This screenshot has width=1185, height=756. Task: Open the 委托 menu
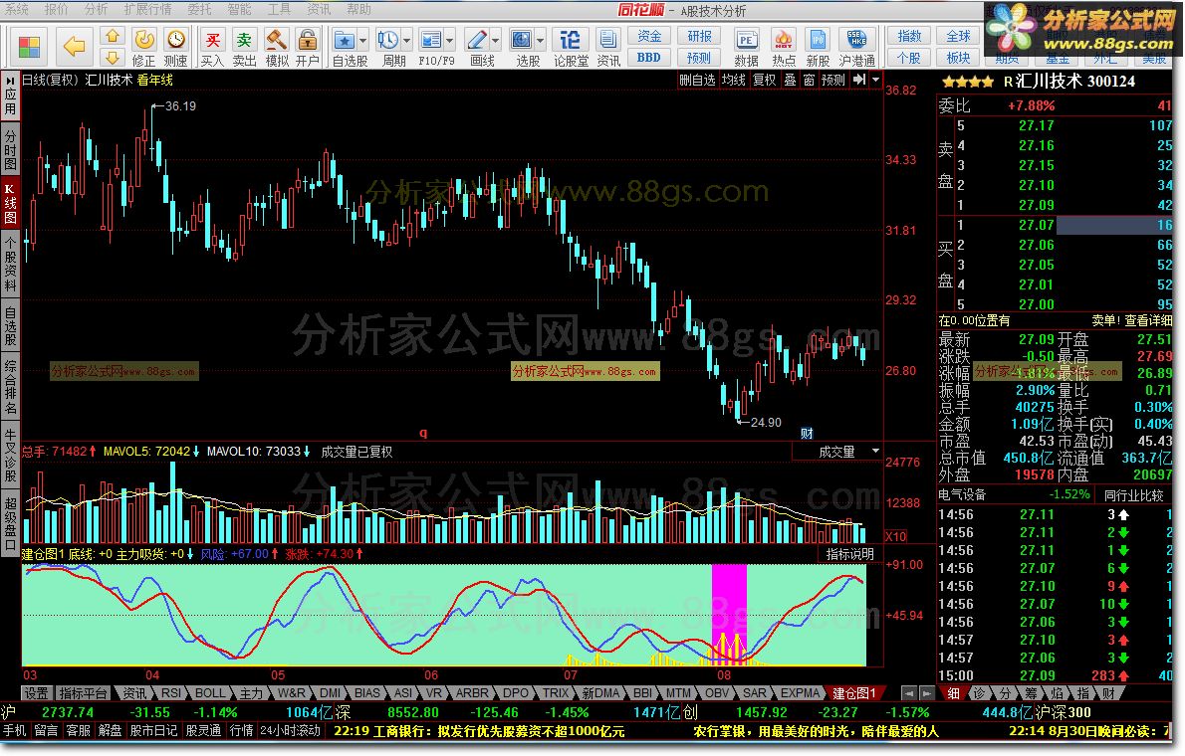(x=199, y=9)
